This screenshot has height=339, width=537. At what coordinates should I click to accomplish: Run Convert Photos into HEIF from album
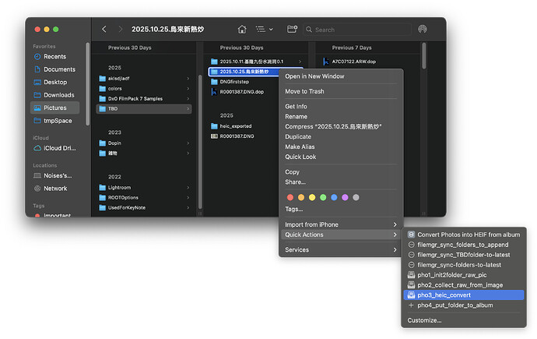pyautogui.click(x=464, y=235)
